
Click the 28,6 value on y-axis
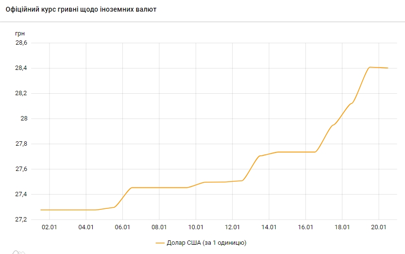pyautogui.click(x=21, y=43)
